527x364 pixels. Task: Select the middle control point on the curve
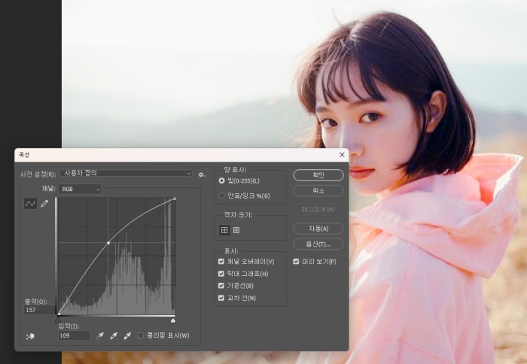[x=108, y=242]
